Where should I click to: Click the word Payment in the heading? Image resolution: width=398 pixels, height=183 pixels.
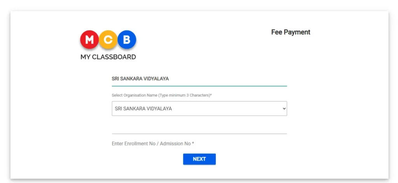click(x=297, y=32)
